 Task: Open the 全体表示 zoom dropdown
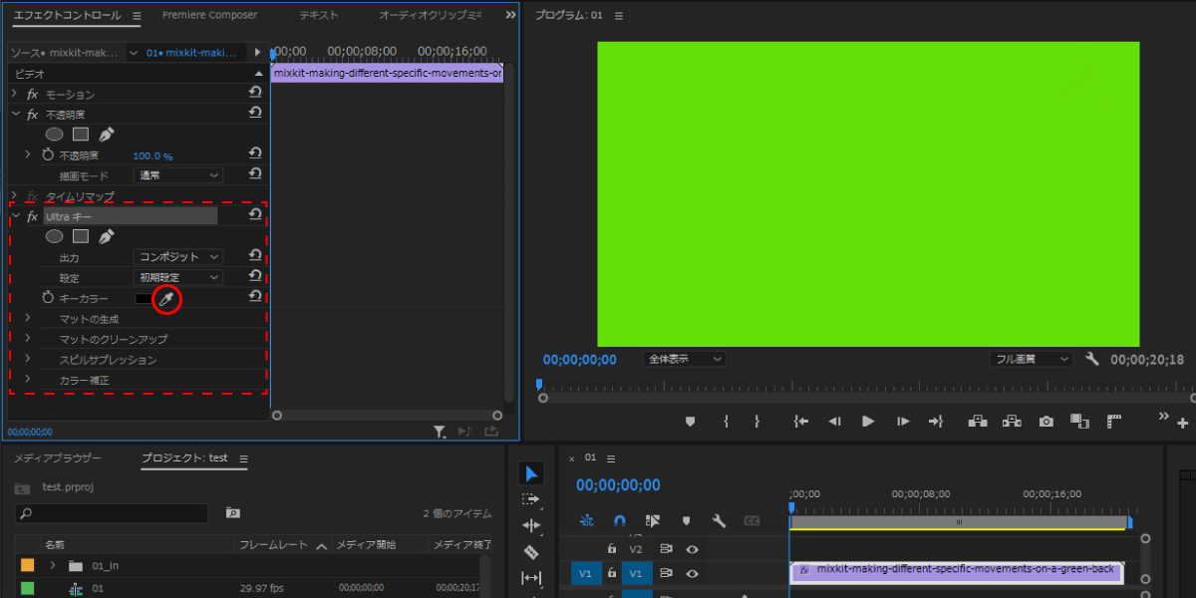pos(684,359)
